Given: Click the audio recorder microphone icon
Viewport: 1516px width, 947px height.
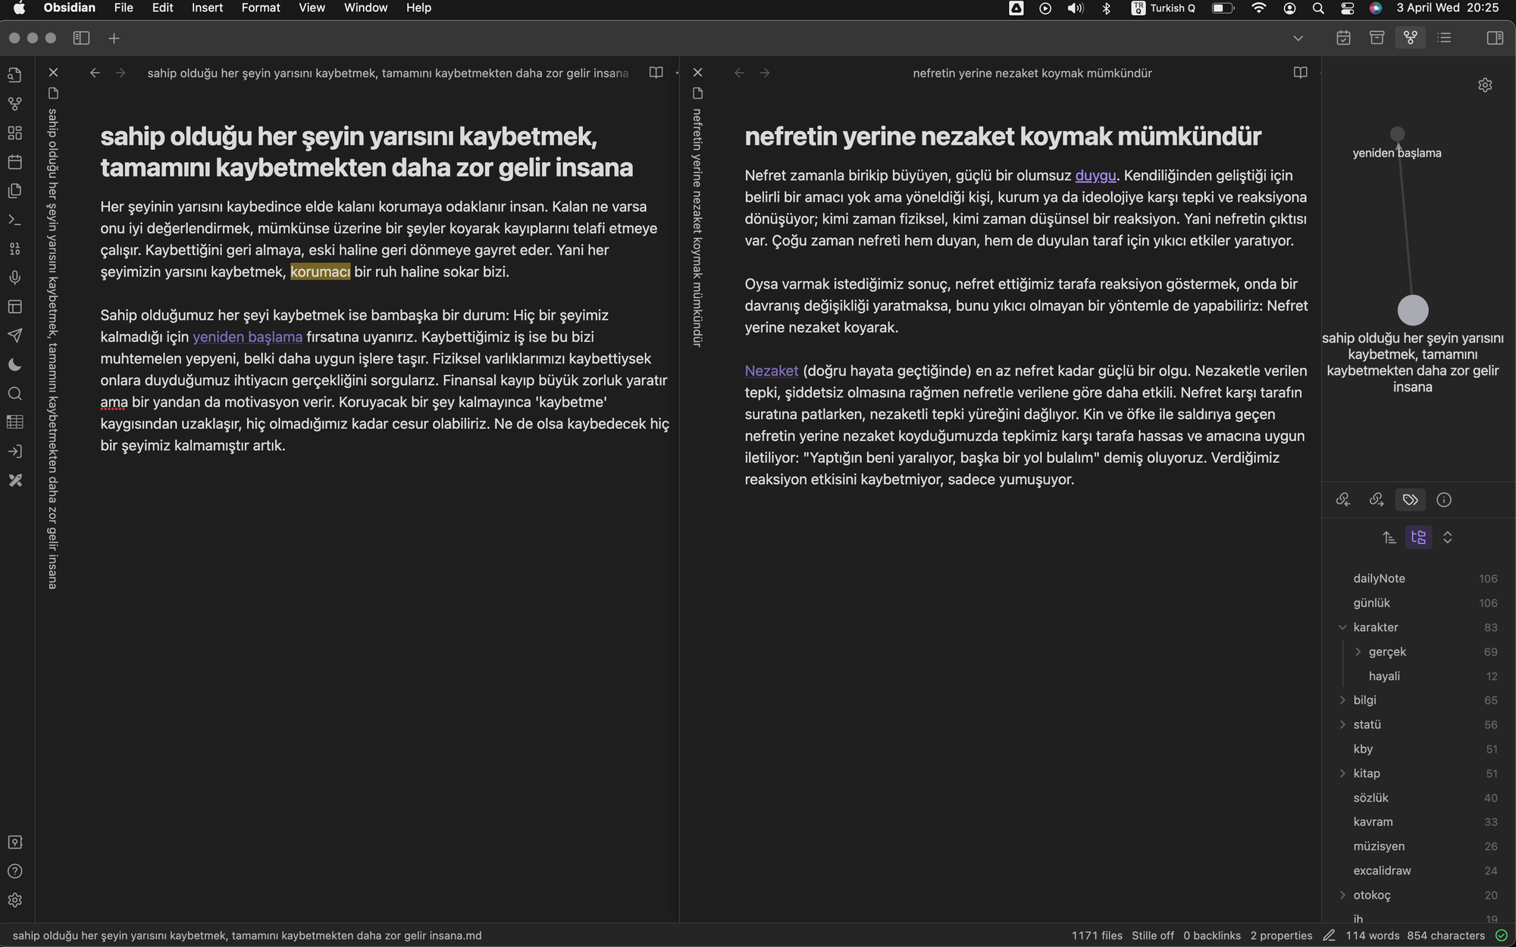Looking at the screenshot, I should pyautogui.click(x=14, y=278).
